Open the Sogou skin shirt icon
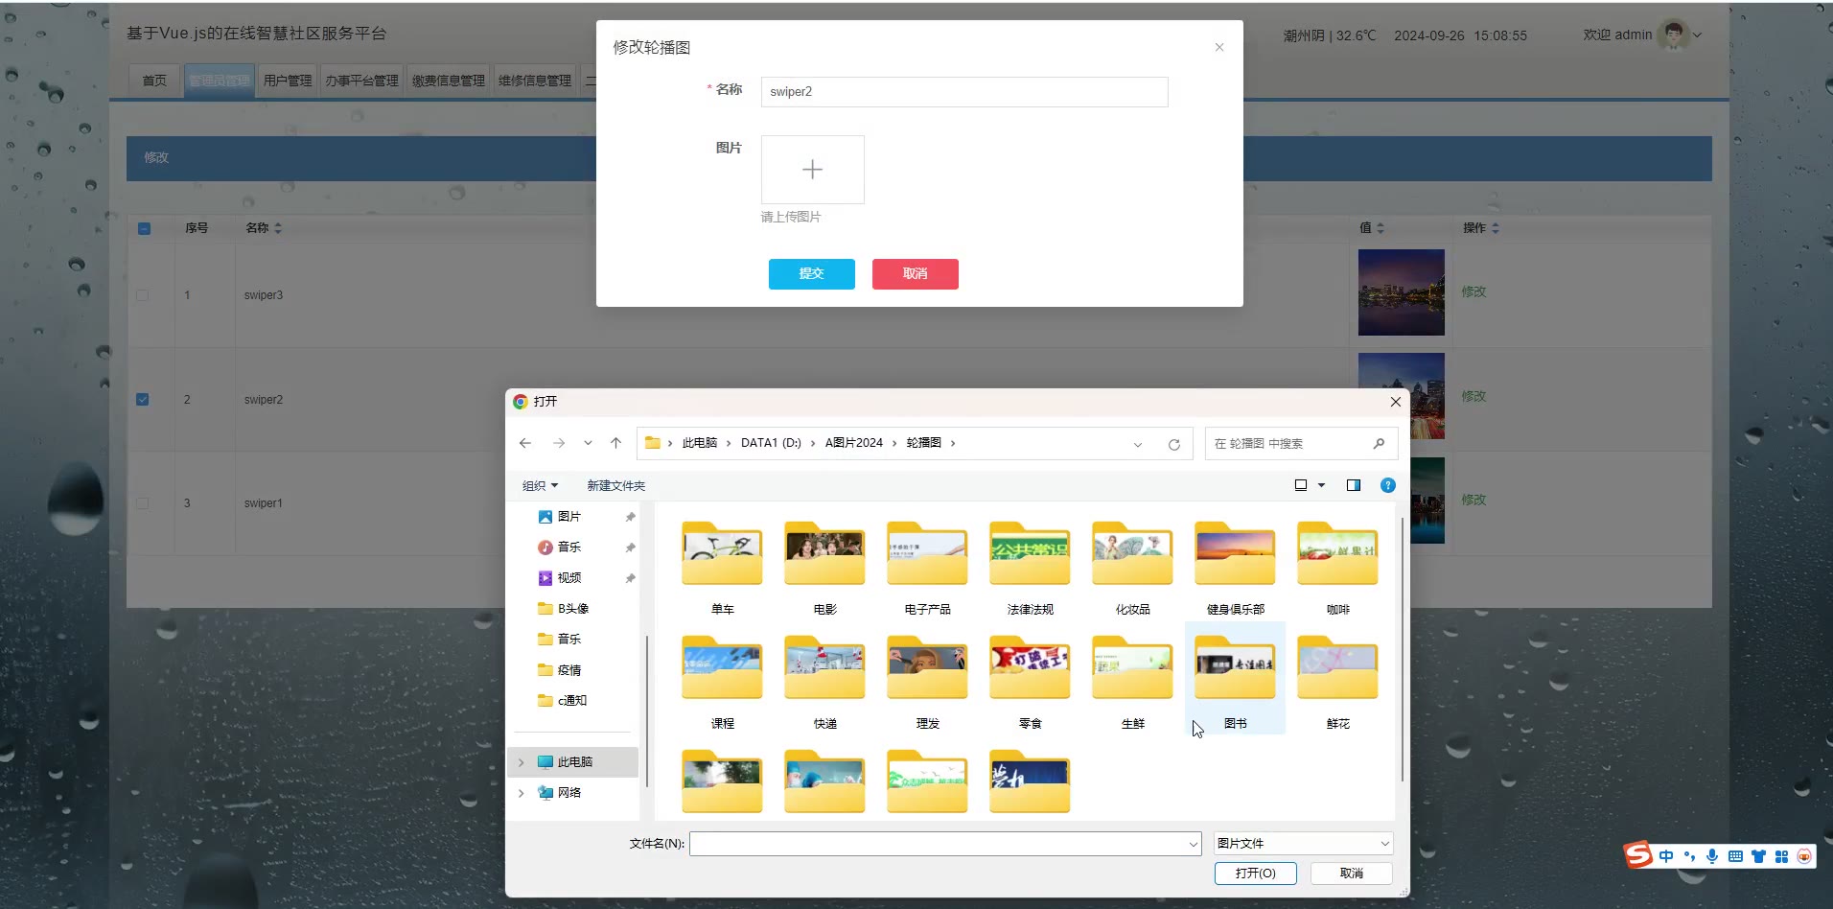Screen dimensions: 1833x909 point(1758,856)
